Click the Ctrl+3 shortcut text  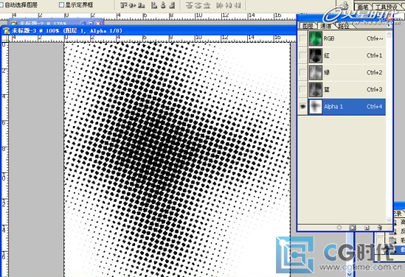tap(374, 89)
